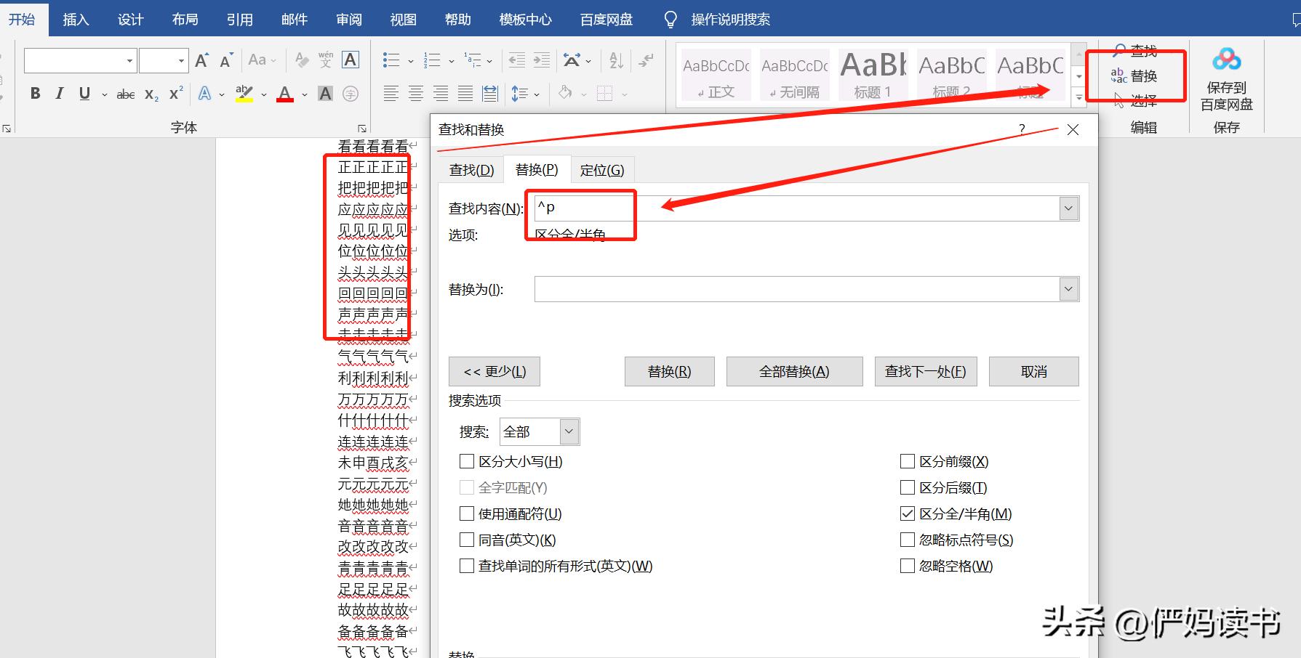The image size is (1301, 658).
Task: Click the 保存到百度网盘 icon
Action: (1227, 60)
